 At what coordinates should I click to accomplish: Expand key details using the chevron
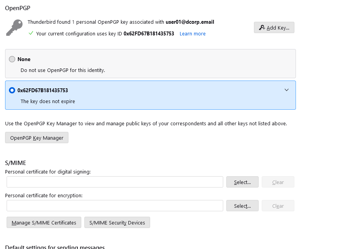(287, 89)
